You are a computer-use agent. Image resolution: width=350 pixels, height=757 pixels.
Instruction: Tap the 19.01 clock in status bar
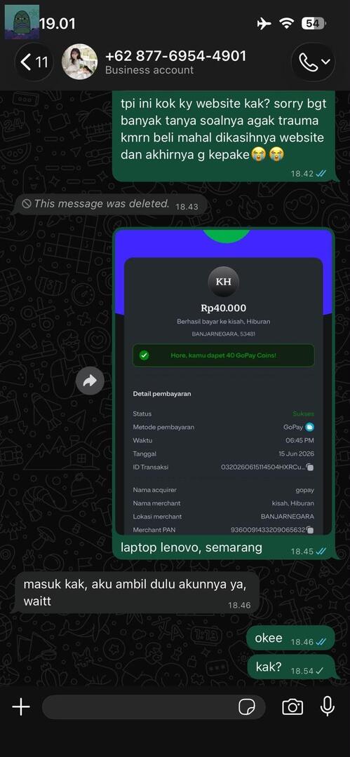tap(57, 24)
